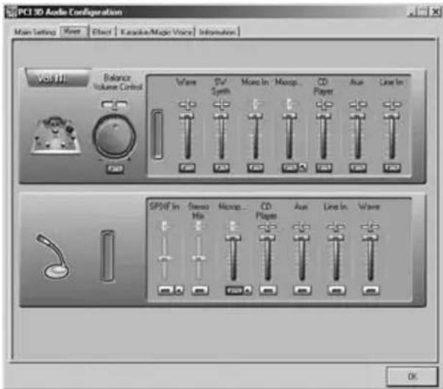Viewport: 443px width, 389px height.
Task: Click the playback Line In balance slider
Action: (392, 104)
